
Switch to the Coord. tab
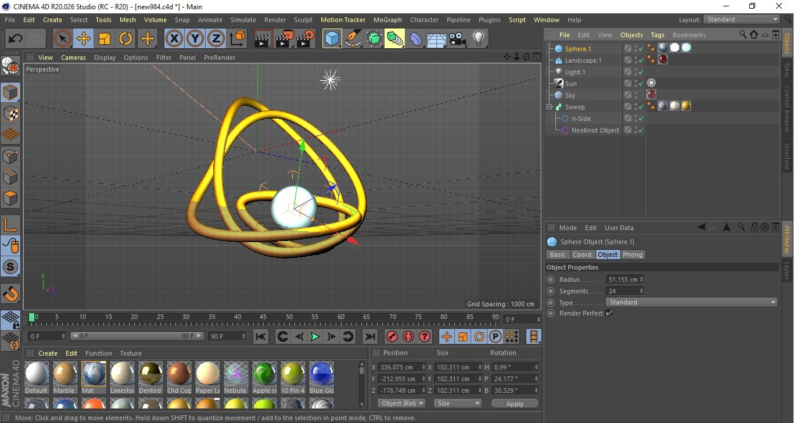pos(583,254)
